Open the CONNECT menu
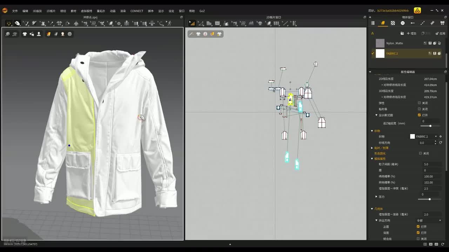Viewport: 449px width, 252px height. point(136,11)
